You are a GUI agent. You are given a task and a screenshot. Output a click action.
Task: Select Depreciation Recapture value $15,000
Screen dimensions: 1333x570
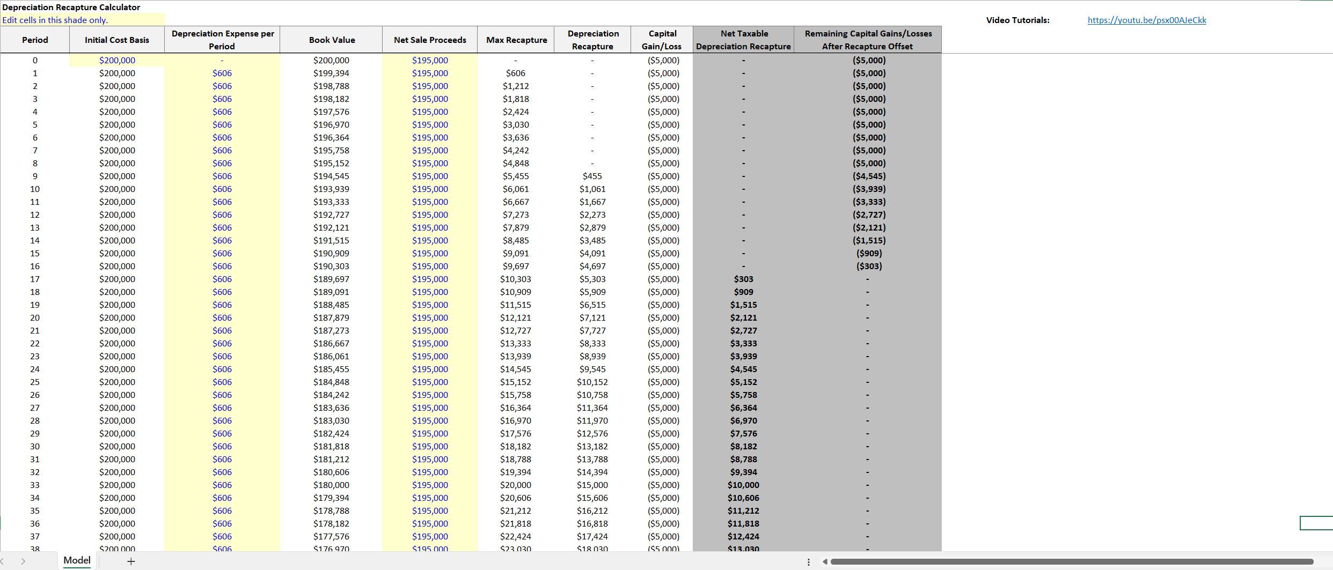pos(593,485)
